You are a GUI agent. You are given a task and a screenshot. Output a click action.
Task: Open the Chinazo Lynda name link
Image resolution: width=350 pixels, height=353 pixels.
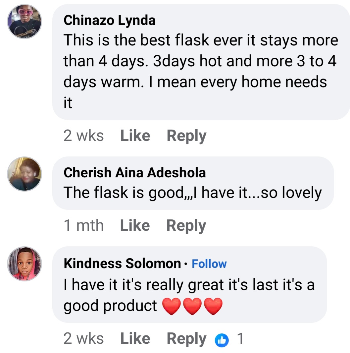(109, 21)
